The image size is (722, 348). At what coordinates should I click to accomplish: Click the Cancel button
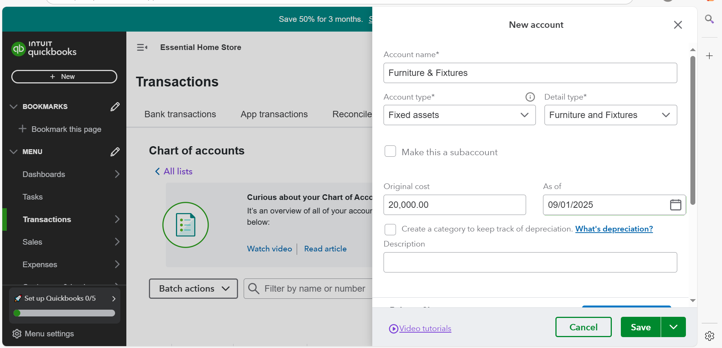pyautogui.click(x=583, y=327)
